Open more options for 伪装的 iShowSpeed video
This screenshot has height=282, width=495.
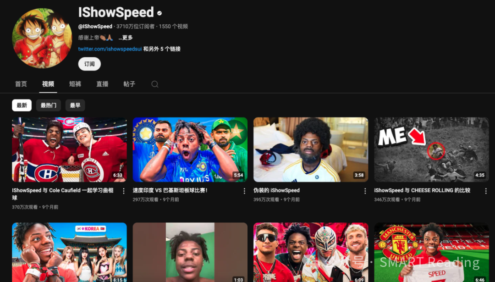[365, 191]
